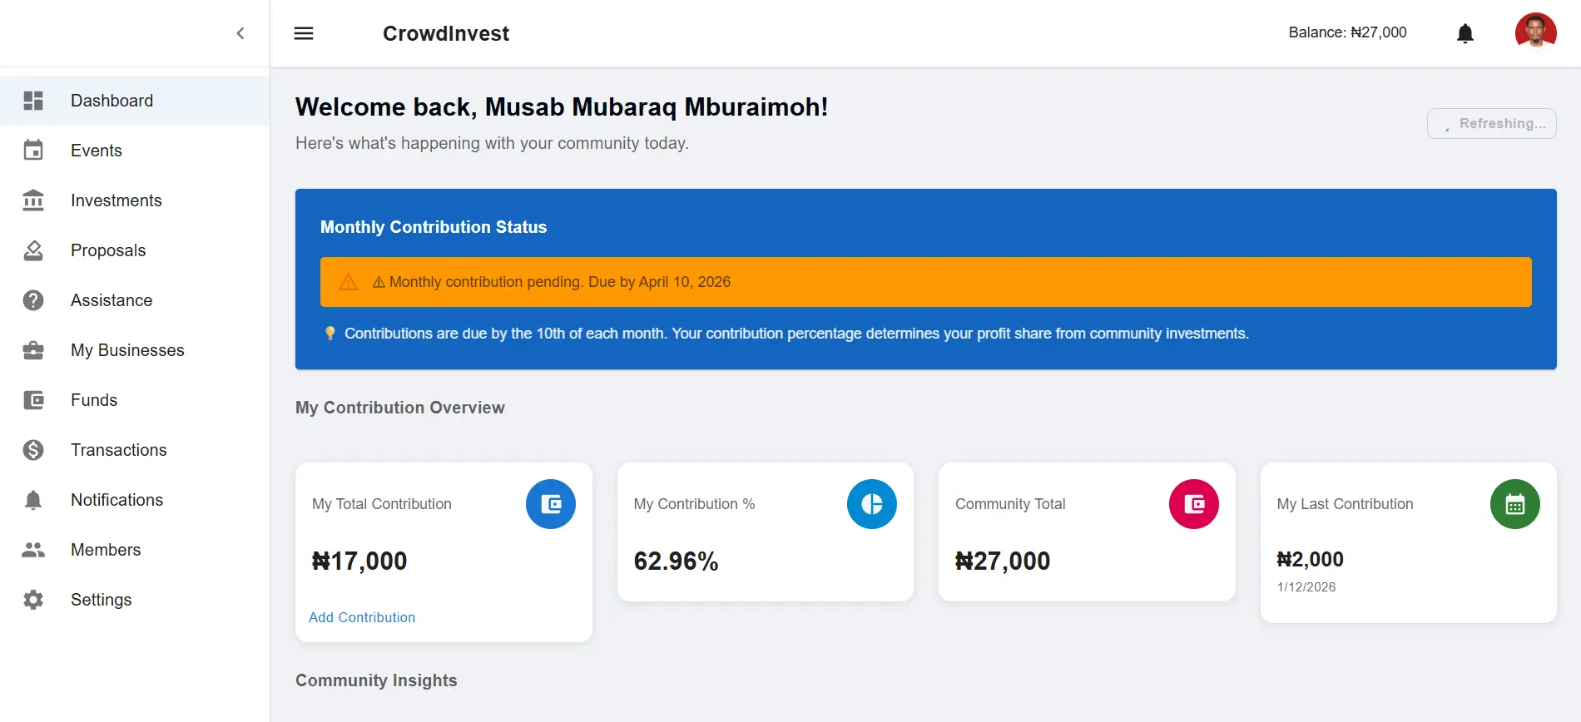The width and height of the screenshot is (1581, 722).
Task: Open My Businesses in the sidebar
Action: point(127,350)
